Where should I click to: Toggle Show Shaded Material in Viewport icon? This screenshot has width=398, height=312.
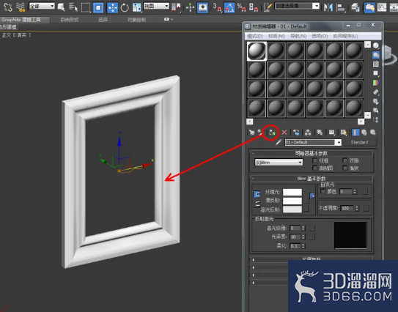click(344, 132)
